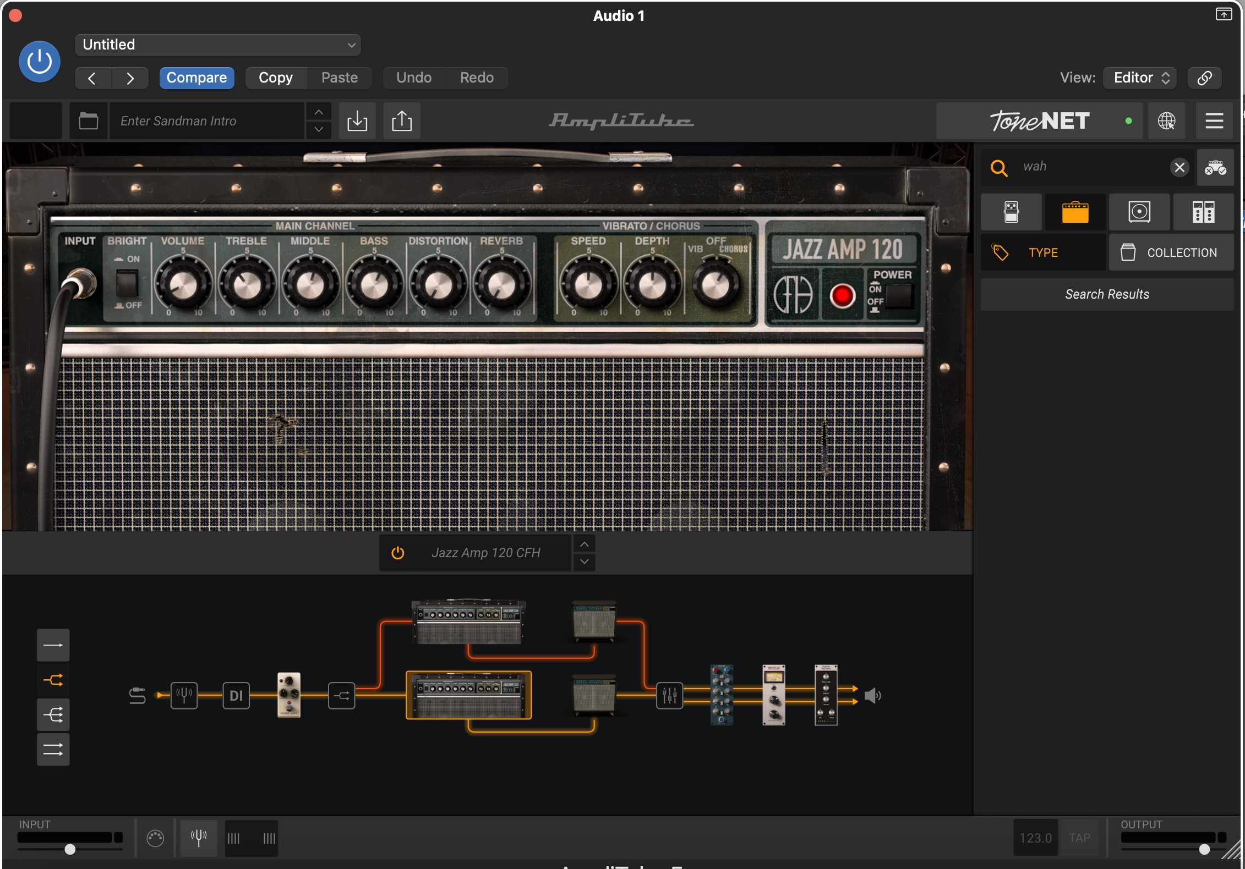Click the link chain icon
The image size is (1245, 869).
[1204, 78]
